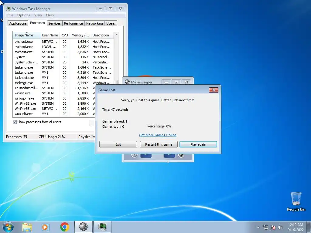311x233 pixels.
Task: Click the process list scrollbar thumb
Action: (x=116, y=83)
